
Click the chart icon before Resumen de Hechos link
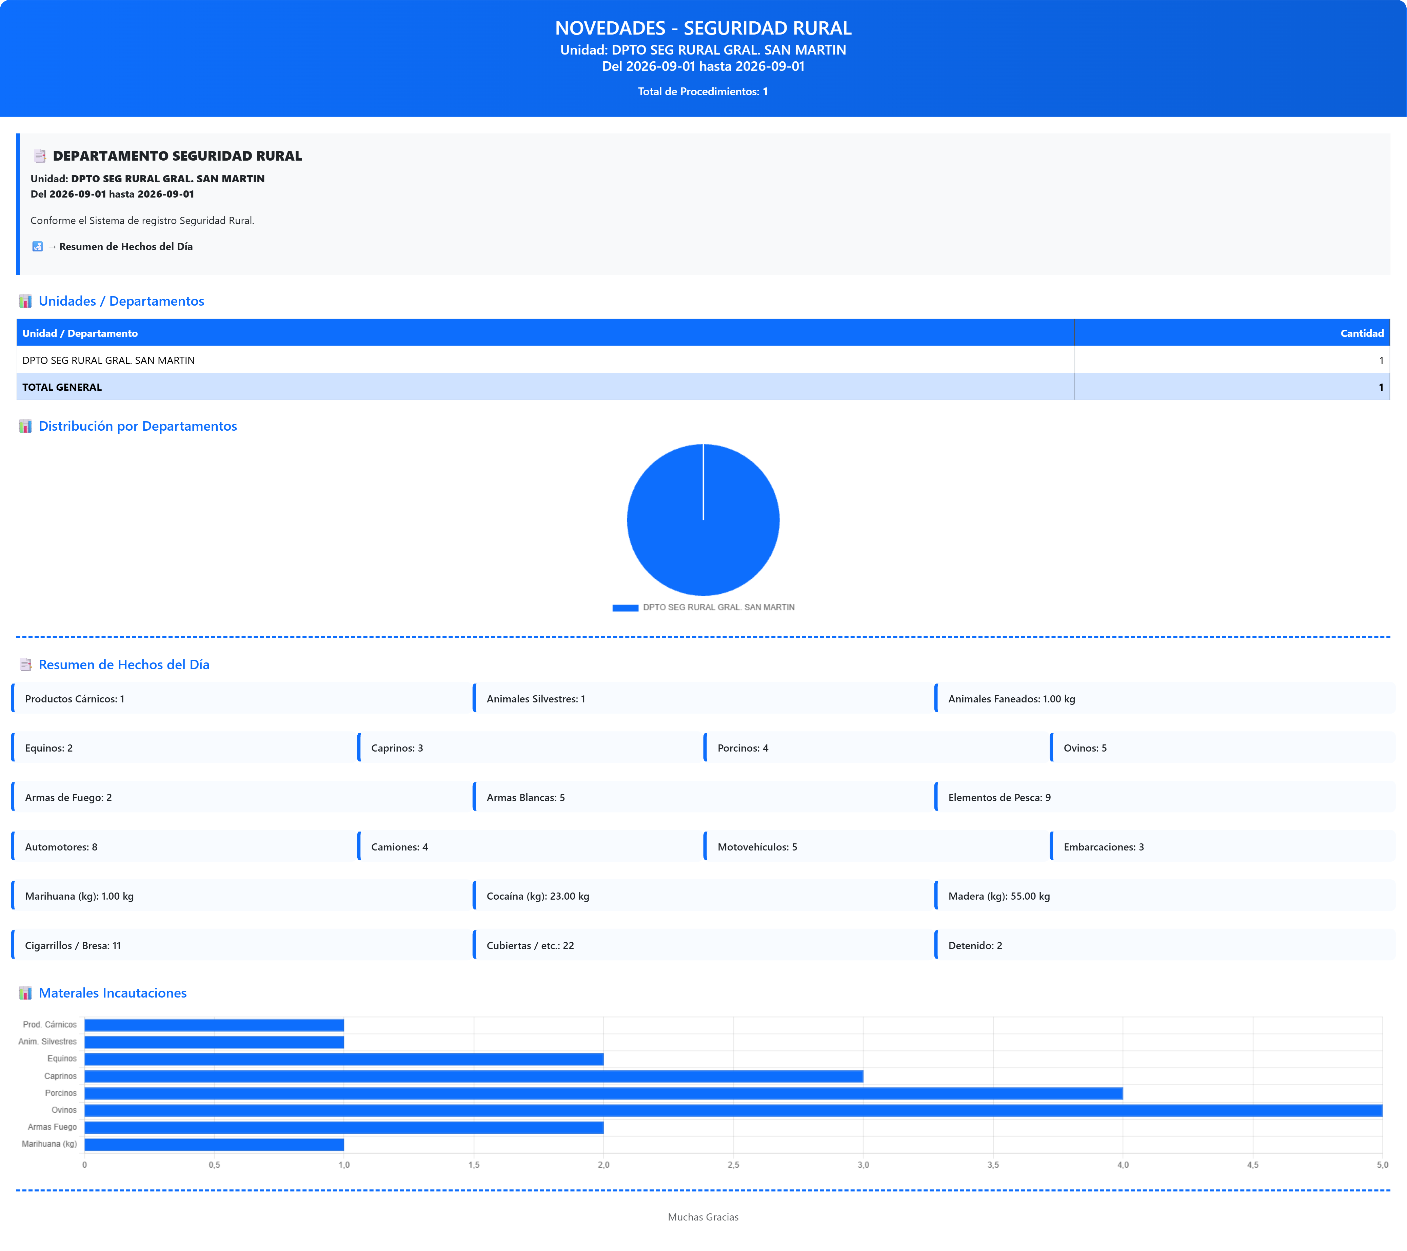[37, 246]
